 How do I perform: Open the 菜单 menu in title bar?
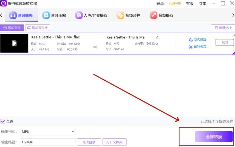[x=203, y=4]
